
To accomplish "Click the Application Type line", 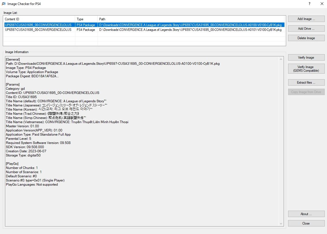I will tap(38, 135).
